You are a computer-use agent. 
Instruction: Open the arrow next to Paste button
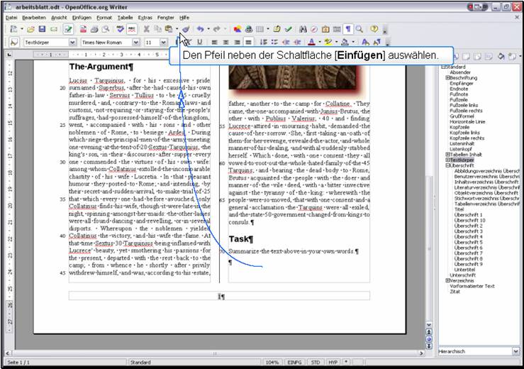pos(177,29)
